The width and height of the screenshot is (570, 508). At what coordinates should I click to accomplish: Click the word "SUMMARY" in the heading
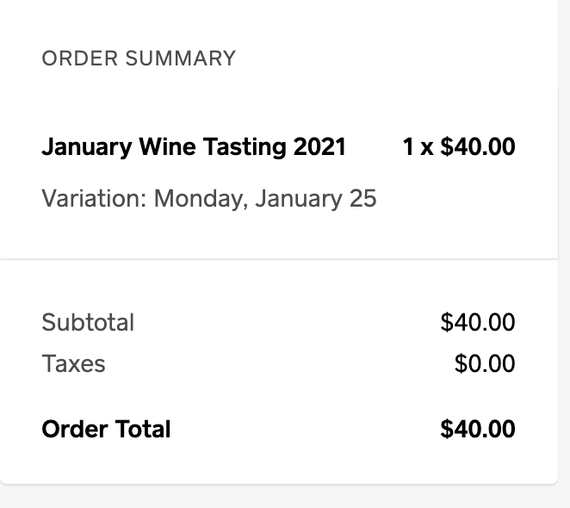(180, 59)
